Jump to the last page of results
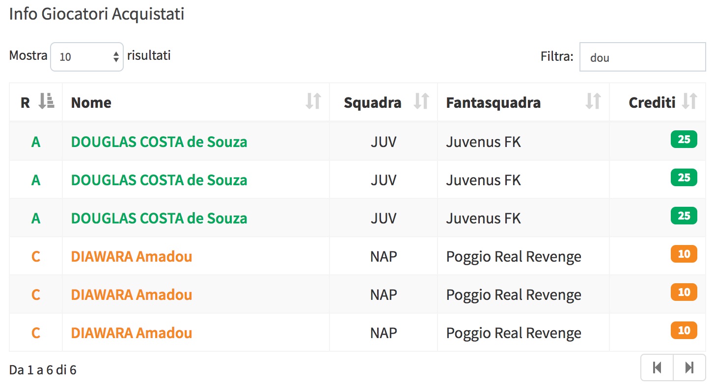This screenshot has height=392, width=714. (x=689, y=367)
